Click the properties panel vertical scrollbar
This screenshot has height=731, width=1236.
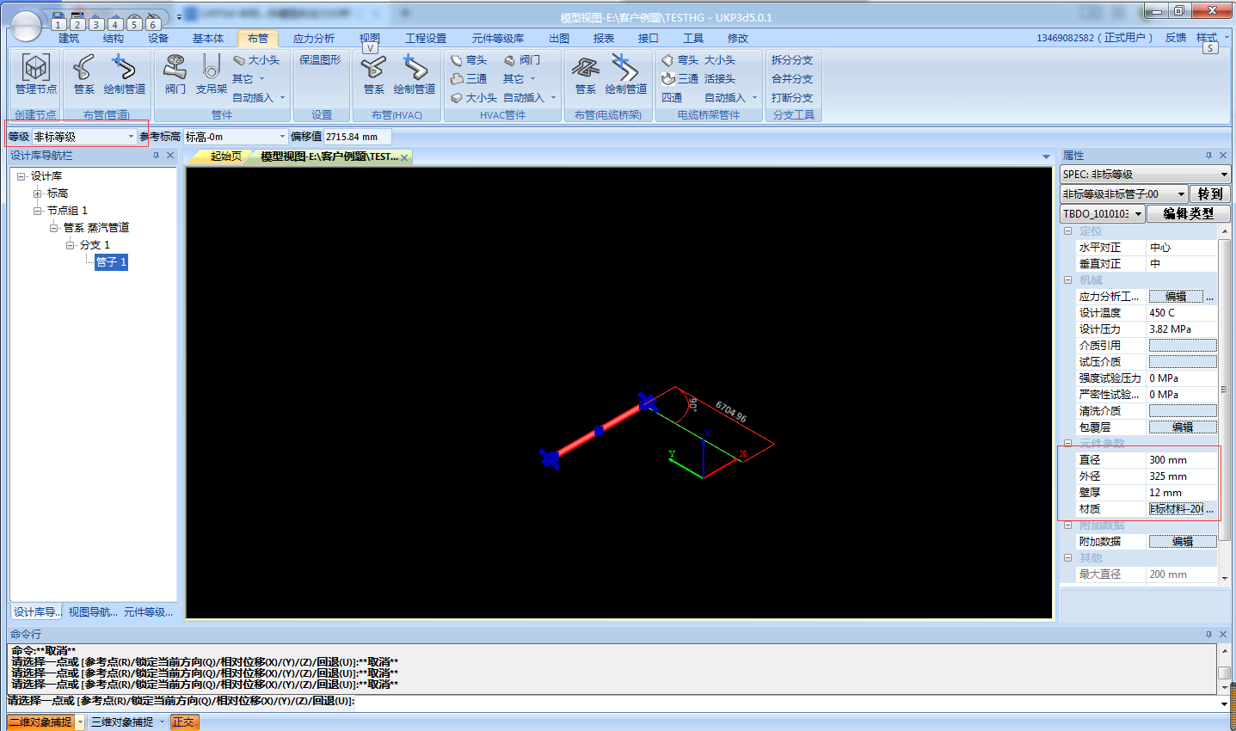click(x=1224, y=387)
